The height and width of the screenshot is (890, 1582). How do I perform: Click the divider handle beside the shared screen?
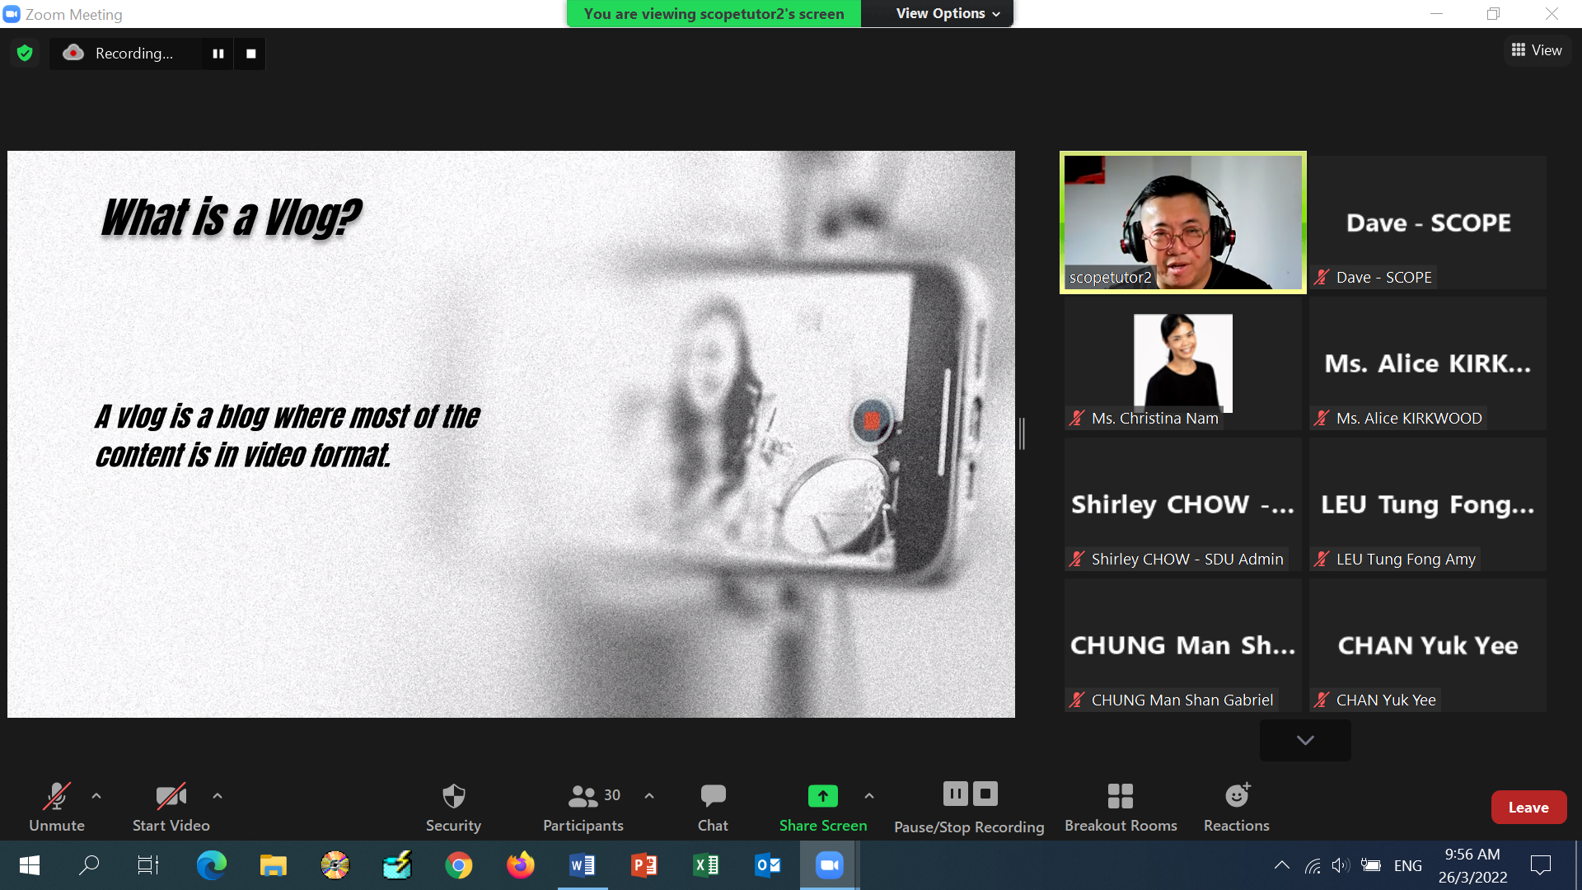(1022, 433)
